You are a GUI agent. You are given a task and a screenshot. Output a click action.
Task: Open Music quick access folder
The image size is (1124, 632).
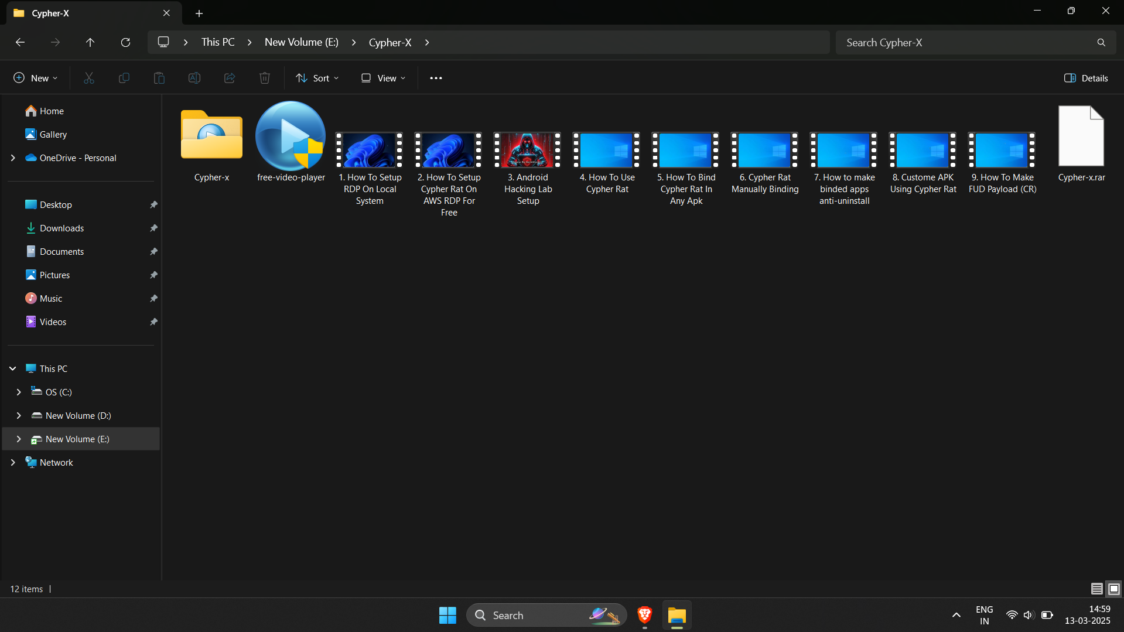(81, 298)
